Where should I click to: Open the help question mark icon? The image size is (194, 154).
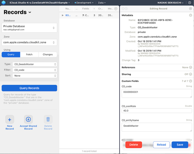click(189, 3)
